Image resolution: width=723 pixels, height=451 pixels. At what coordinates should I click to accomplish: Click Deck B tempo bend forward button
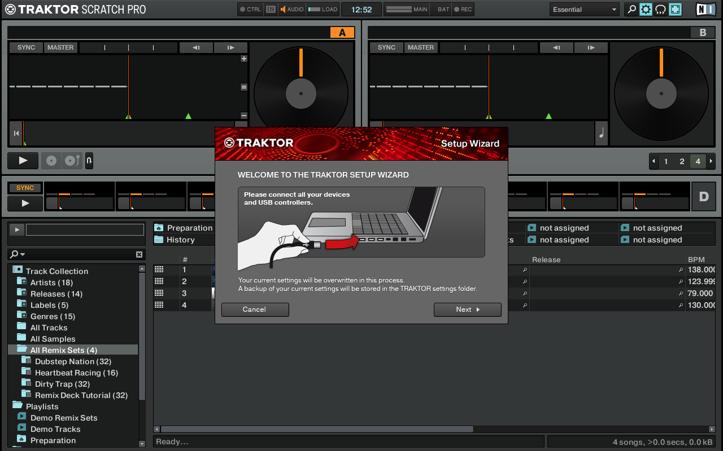[x=591, y=47]
